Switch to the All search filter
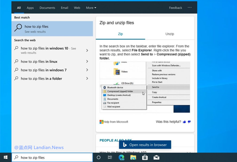This screenshot has height=162, width=237. click(x=19, y=8)
